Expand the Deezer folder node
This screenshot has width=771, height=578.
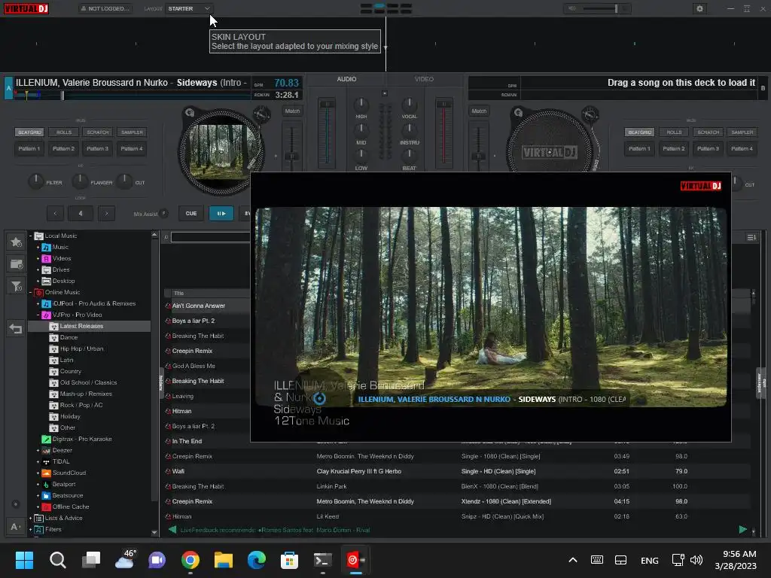pyautogui.click(x=38, y=450)
